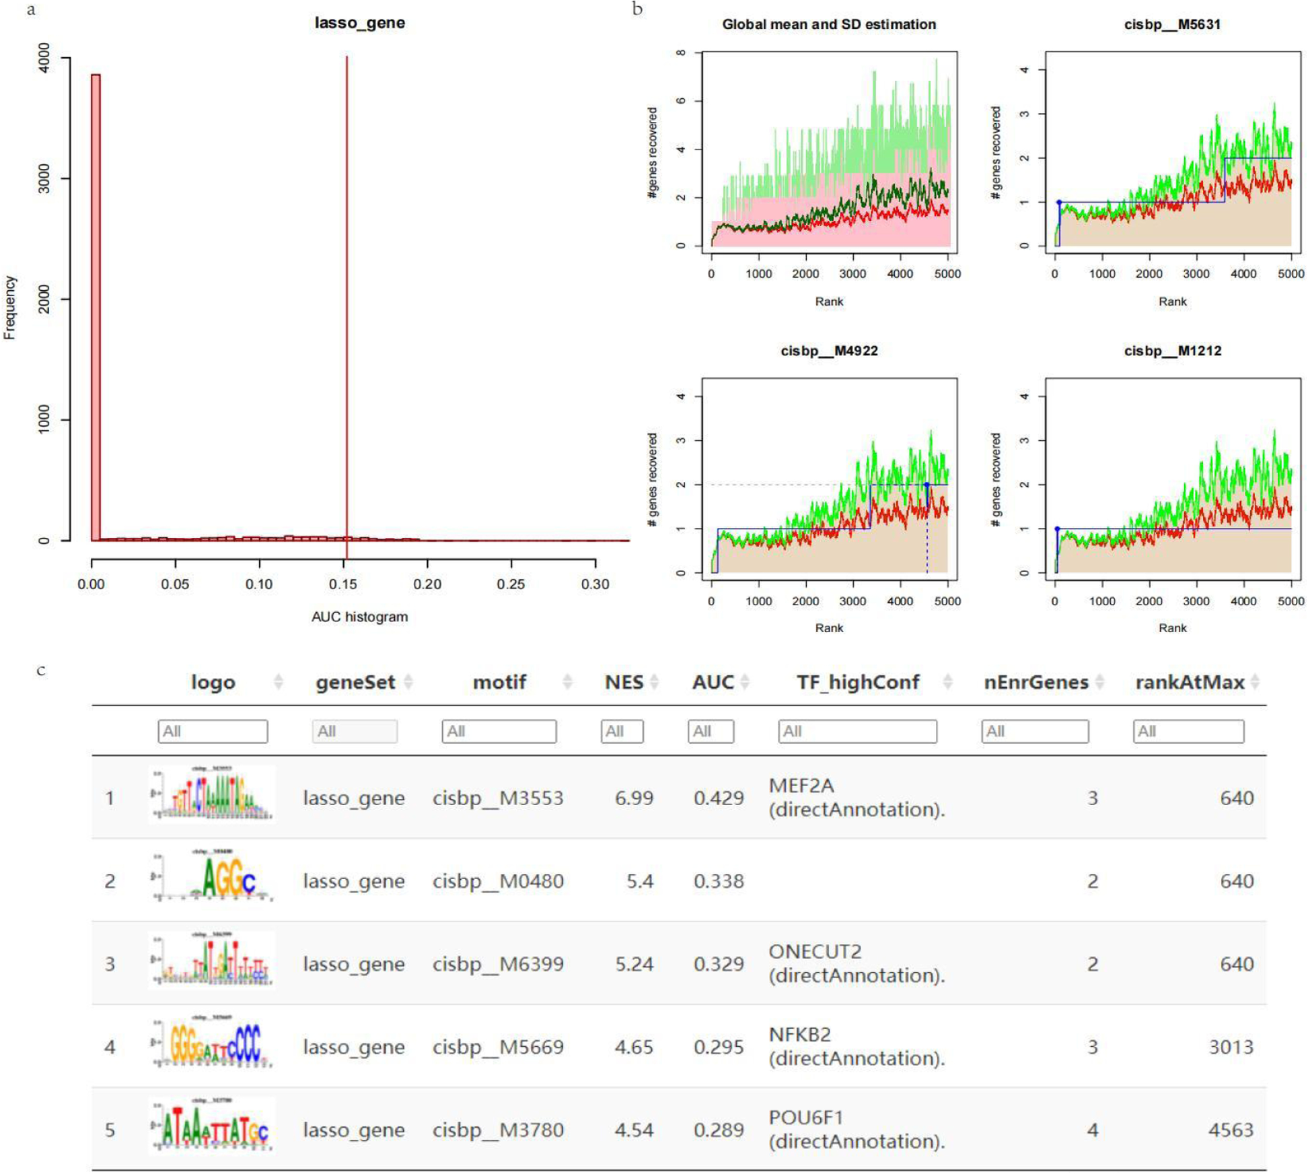Select the cisbp__M6399 motif cell

498,964
